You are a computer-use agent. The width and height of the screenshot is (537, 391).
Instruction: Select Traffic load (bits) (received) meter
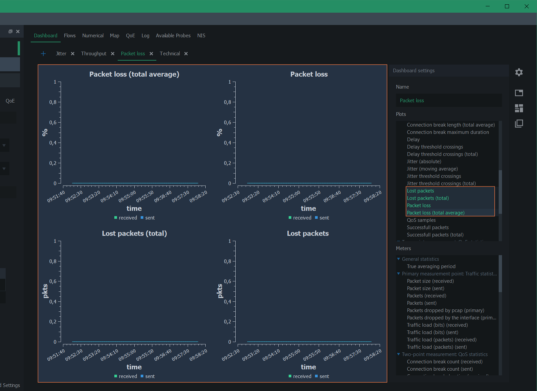[x=437, y=325]
